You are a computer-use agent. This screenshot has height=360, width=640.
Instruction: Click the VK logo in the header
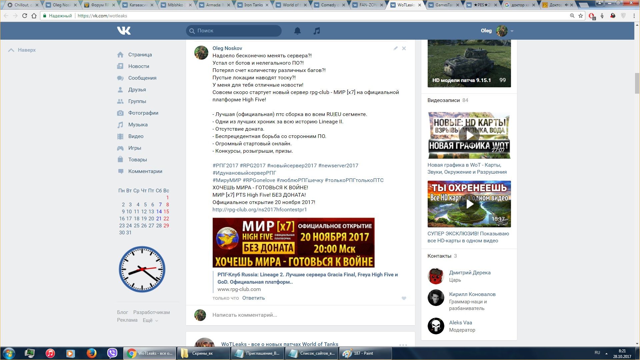(124, 31)
